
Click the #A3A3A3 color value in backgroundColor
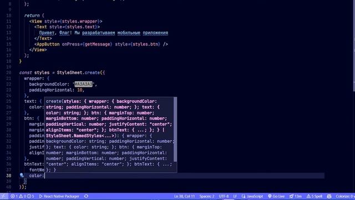pos(84,84)
